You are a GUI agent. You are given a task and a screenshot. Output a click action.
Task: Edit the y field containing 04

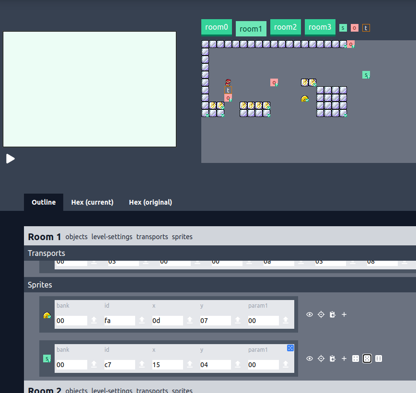[x=215, y=365]
